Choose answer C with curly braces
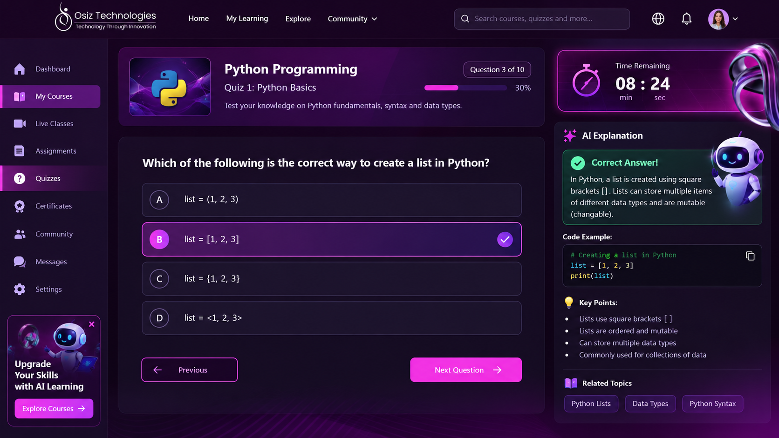The width and height of the screenshot is (779, 438). click(x=331, y=278)
